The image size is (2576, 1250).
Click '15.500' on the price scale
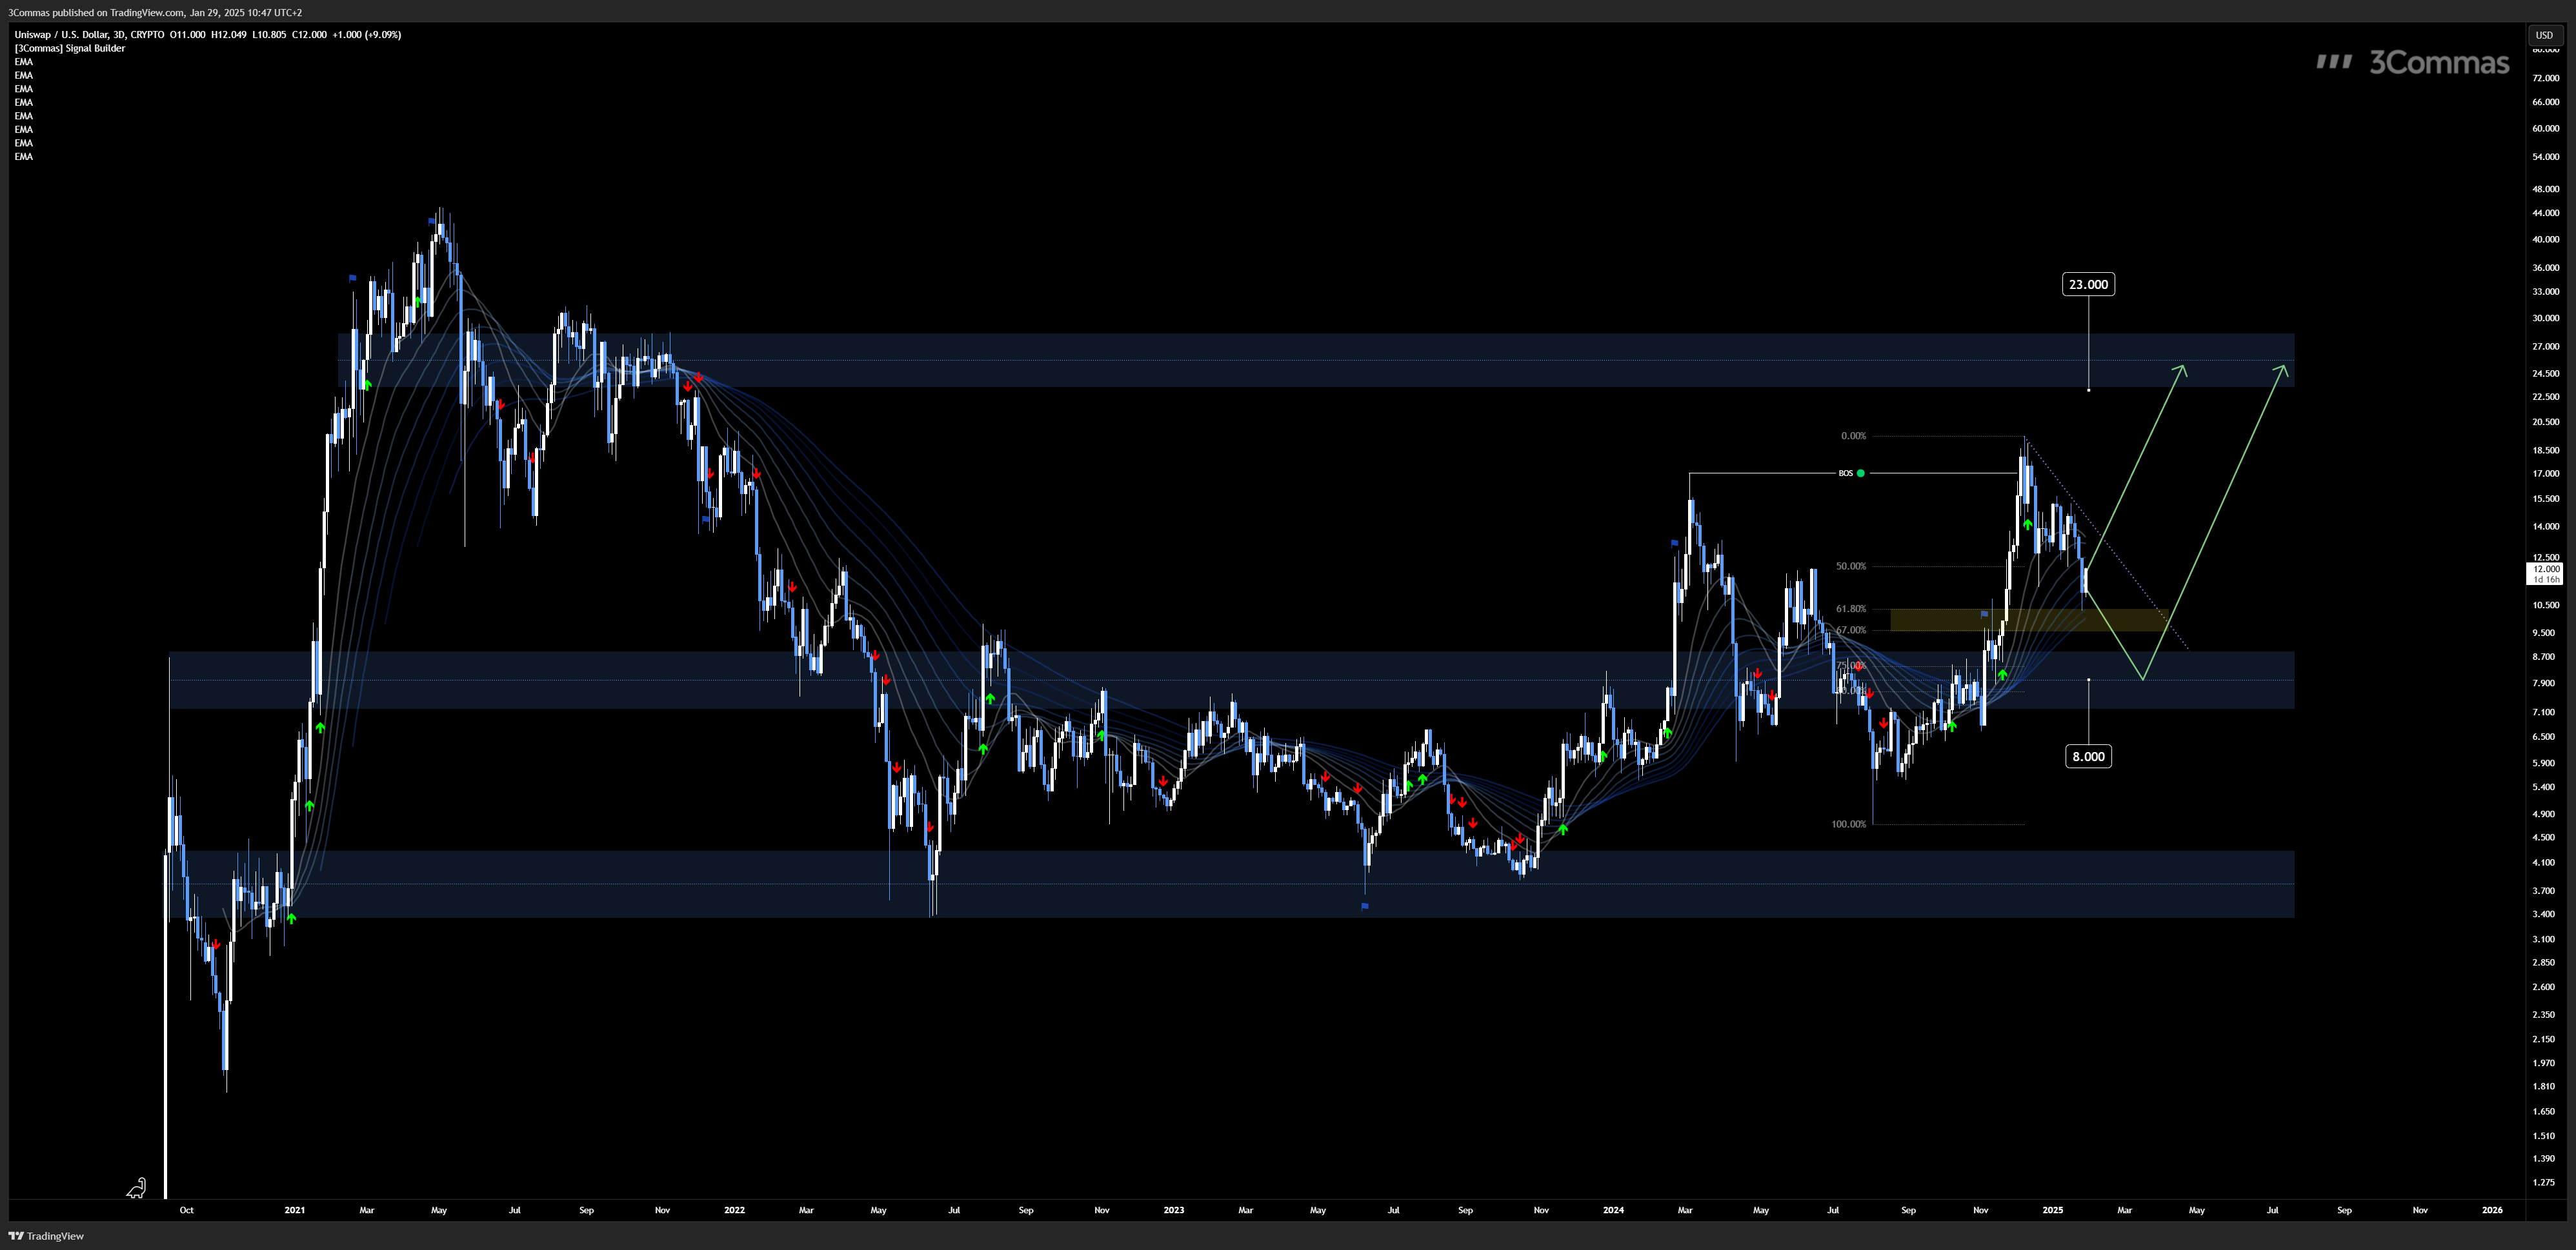tap(2545, 499)
